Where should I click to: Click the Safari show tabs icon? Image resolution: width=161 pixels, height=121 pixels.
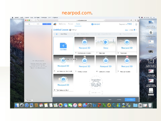pos(135,20)
